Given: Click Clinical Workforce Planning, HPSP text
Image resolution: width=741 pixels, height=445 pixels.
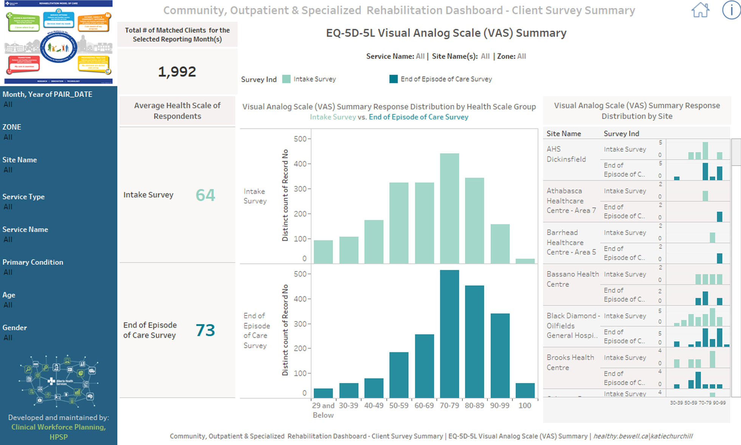Looking at the screenshot, I should (x=59, y=432).
